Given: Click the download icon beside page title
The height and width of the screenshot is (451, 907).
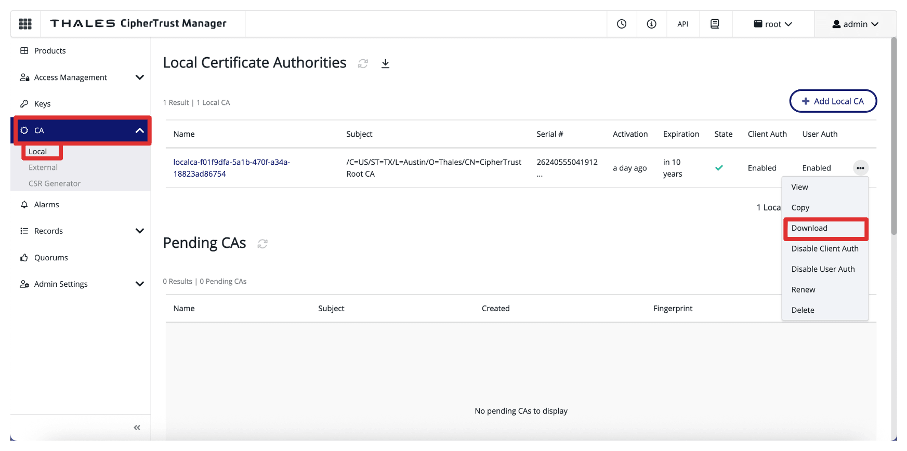Looking at the screenshot, I should tap(385, 63).
